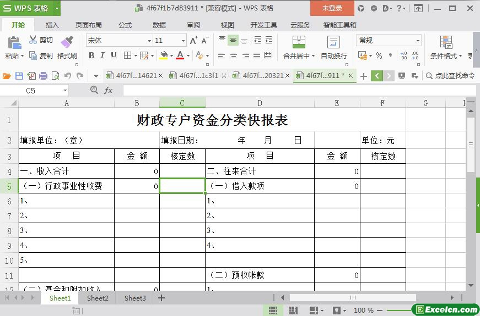Viewport: 480px width, 316px height.
Task: Click the undo arrow icon
Action: (68, 76)
